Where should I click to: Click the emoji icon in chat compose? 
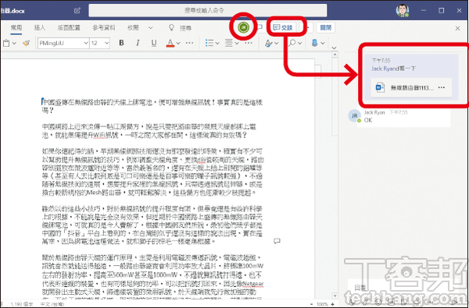point(378,302)
